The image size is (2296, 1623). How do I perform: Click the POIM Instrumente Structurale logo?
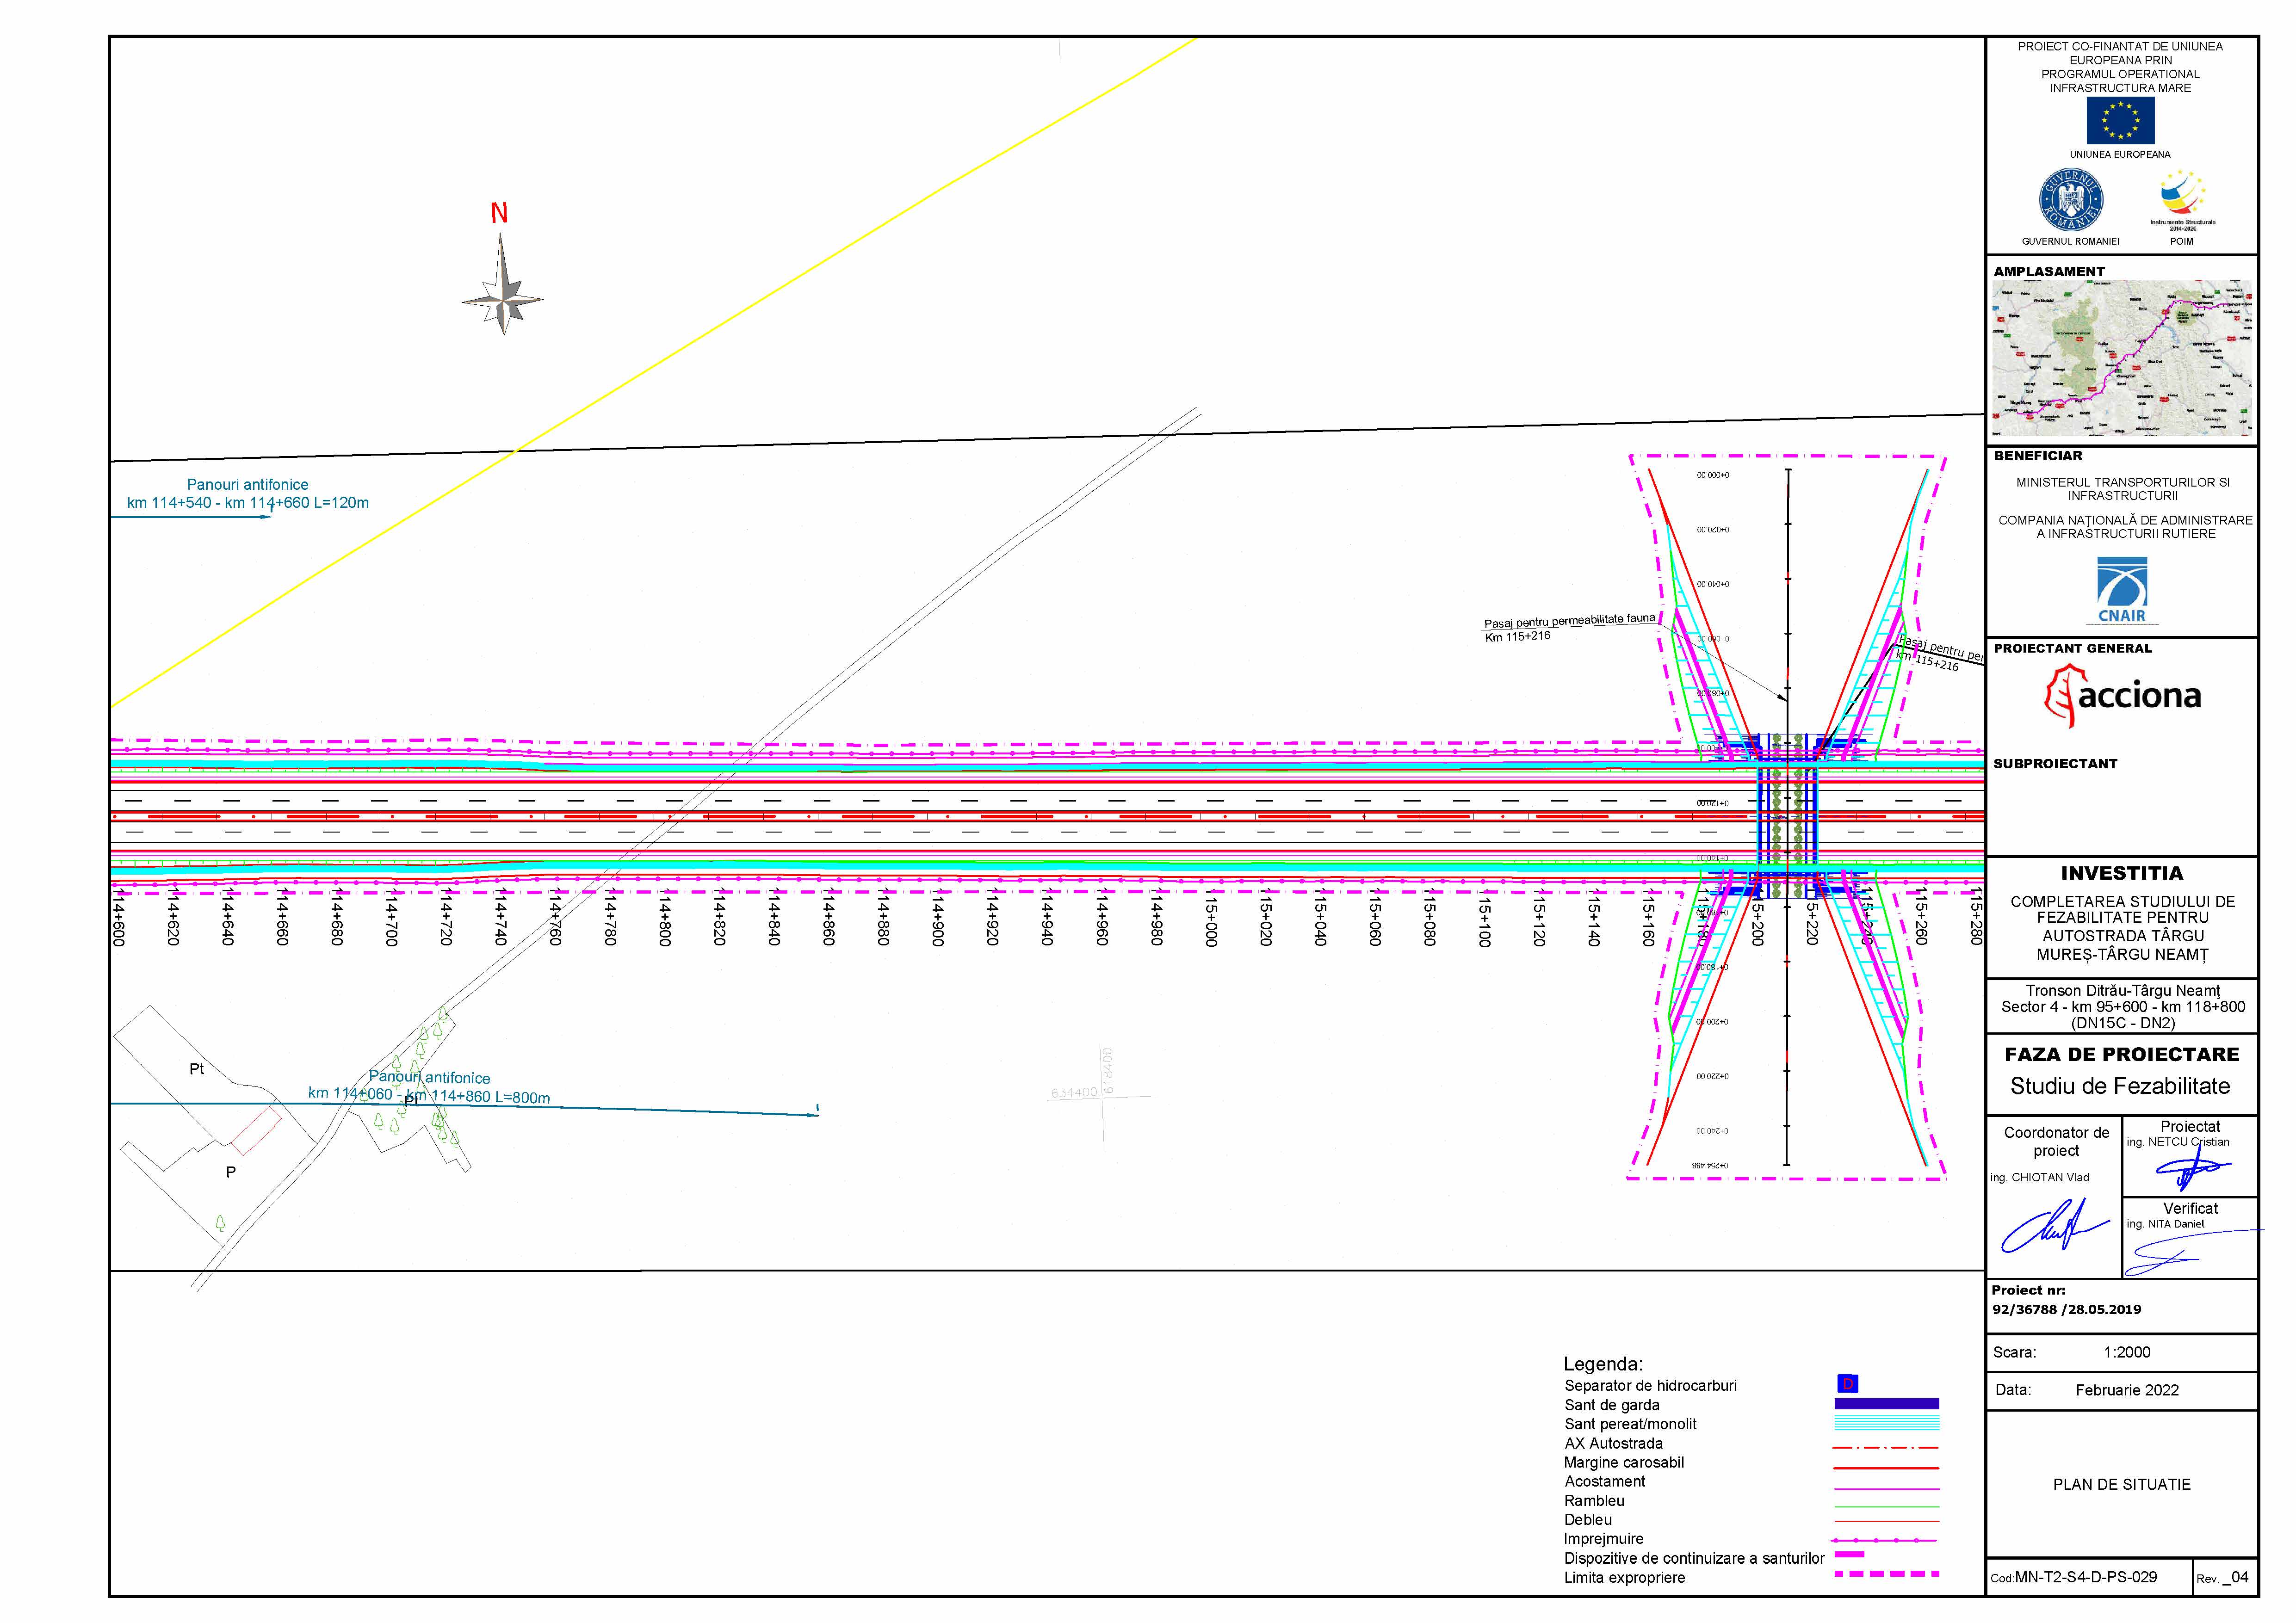(x=2182, y=198)
